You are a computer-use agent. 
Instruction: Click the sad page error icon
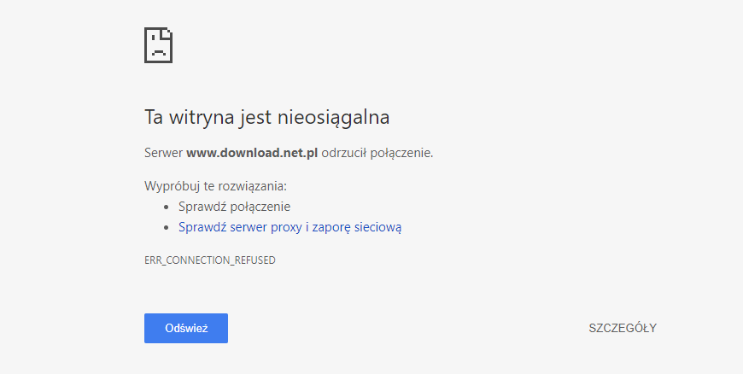pos(158,45)
